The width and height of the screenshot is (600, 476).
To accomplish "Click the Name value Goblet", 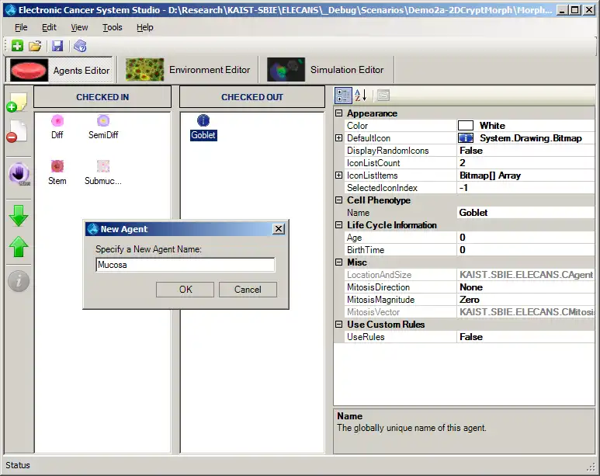I will pyautogui.click(x=525, y=213).
